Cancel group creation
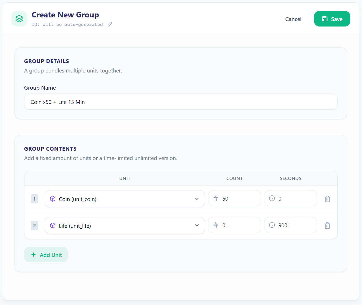Screen dimensions: 362x305 (293, 19)
